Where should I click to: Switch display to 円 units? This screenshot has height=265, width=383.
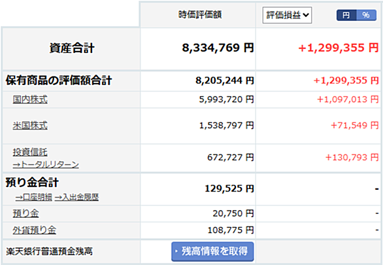(x=346, y=15)
